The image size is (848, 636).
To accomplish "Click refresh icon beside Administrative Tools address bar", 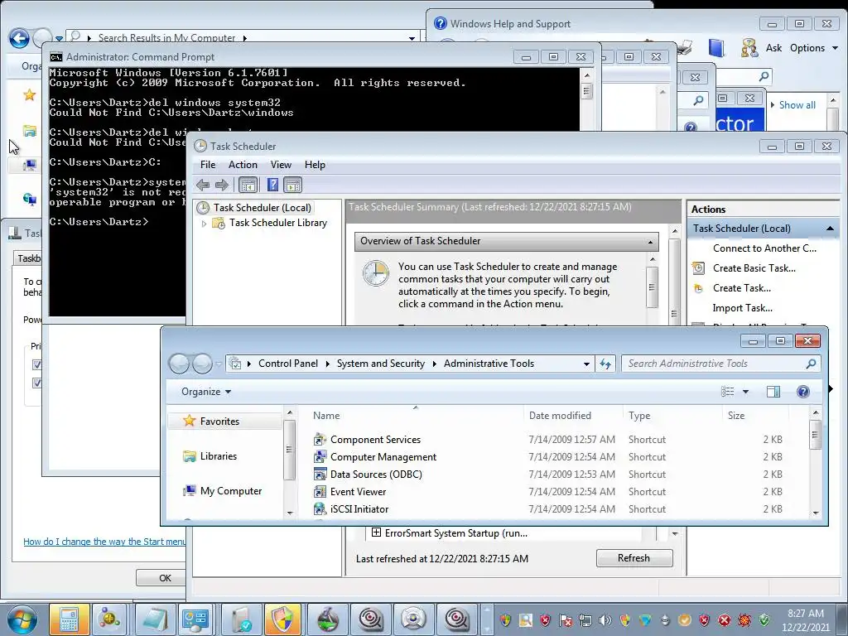I will tap(605, 364).
